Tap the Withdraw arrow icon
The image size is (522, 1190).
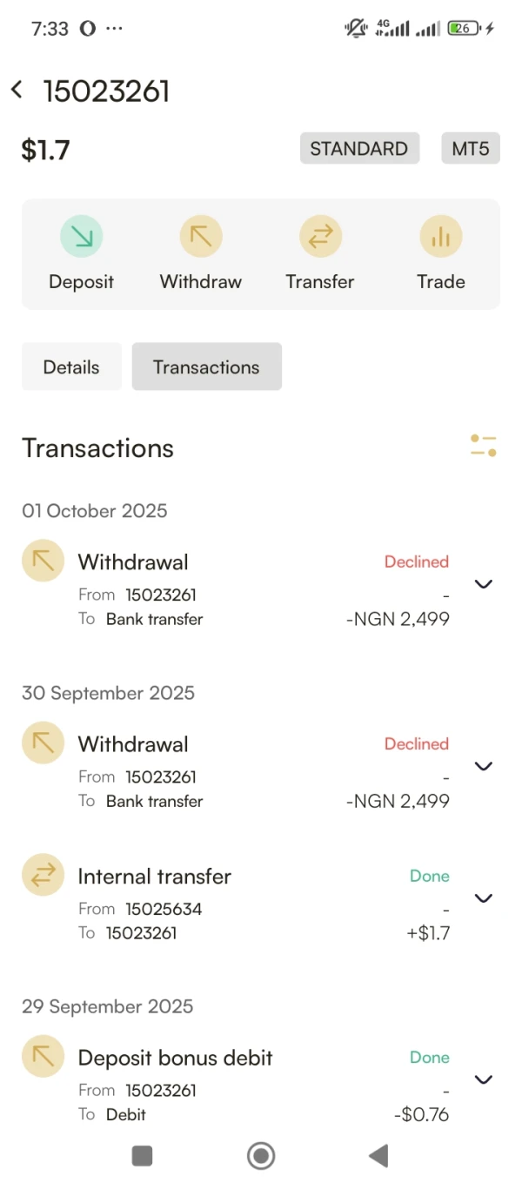pyautogui.click(x=201, y=236)
